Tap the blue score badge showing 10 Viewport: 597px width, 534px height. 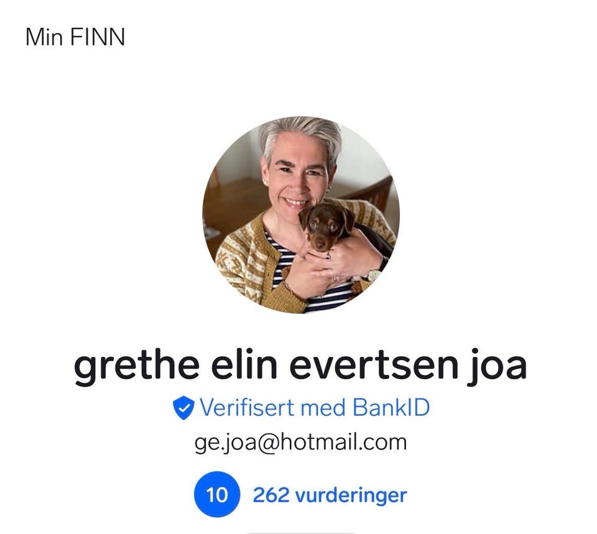[x=217, y=494]
